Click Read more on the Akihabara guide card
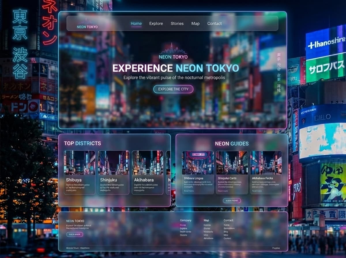 pos(257,191)
